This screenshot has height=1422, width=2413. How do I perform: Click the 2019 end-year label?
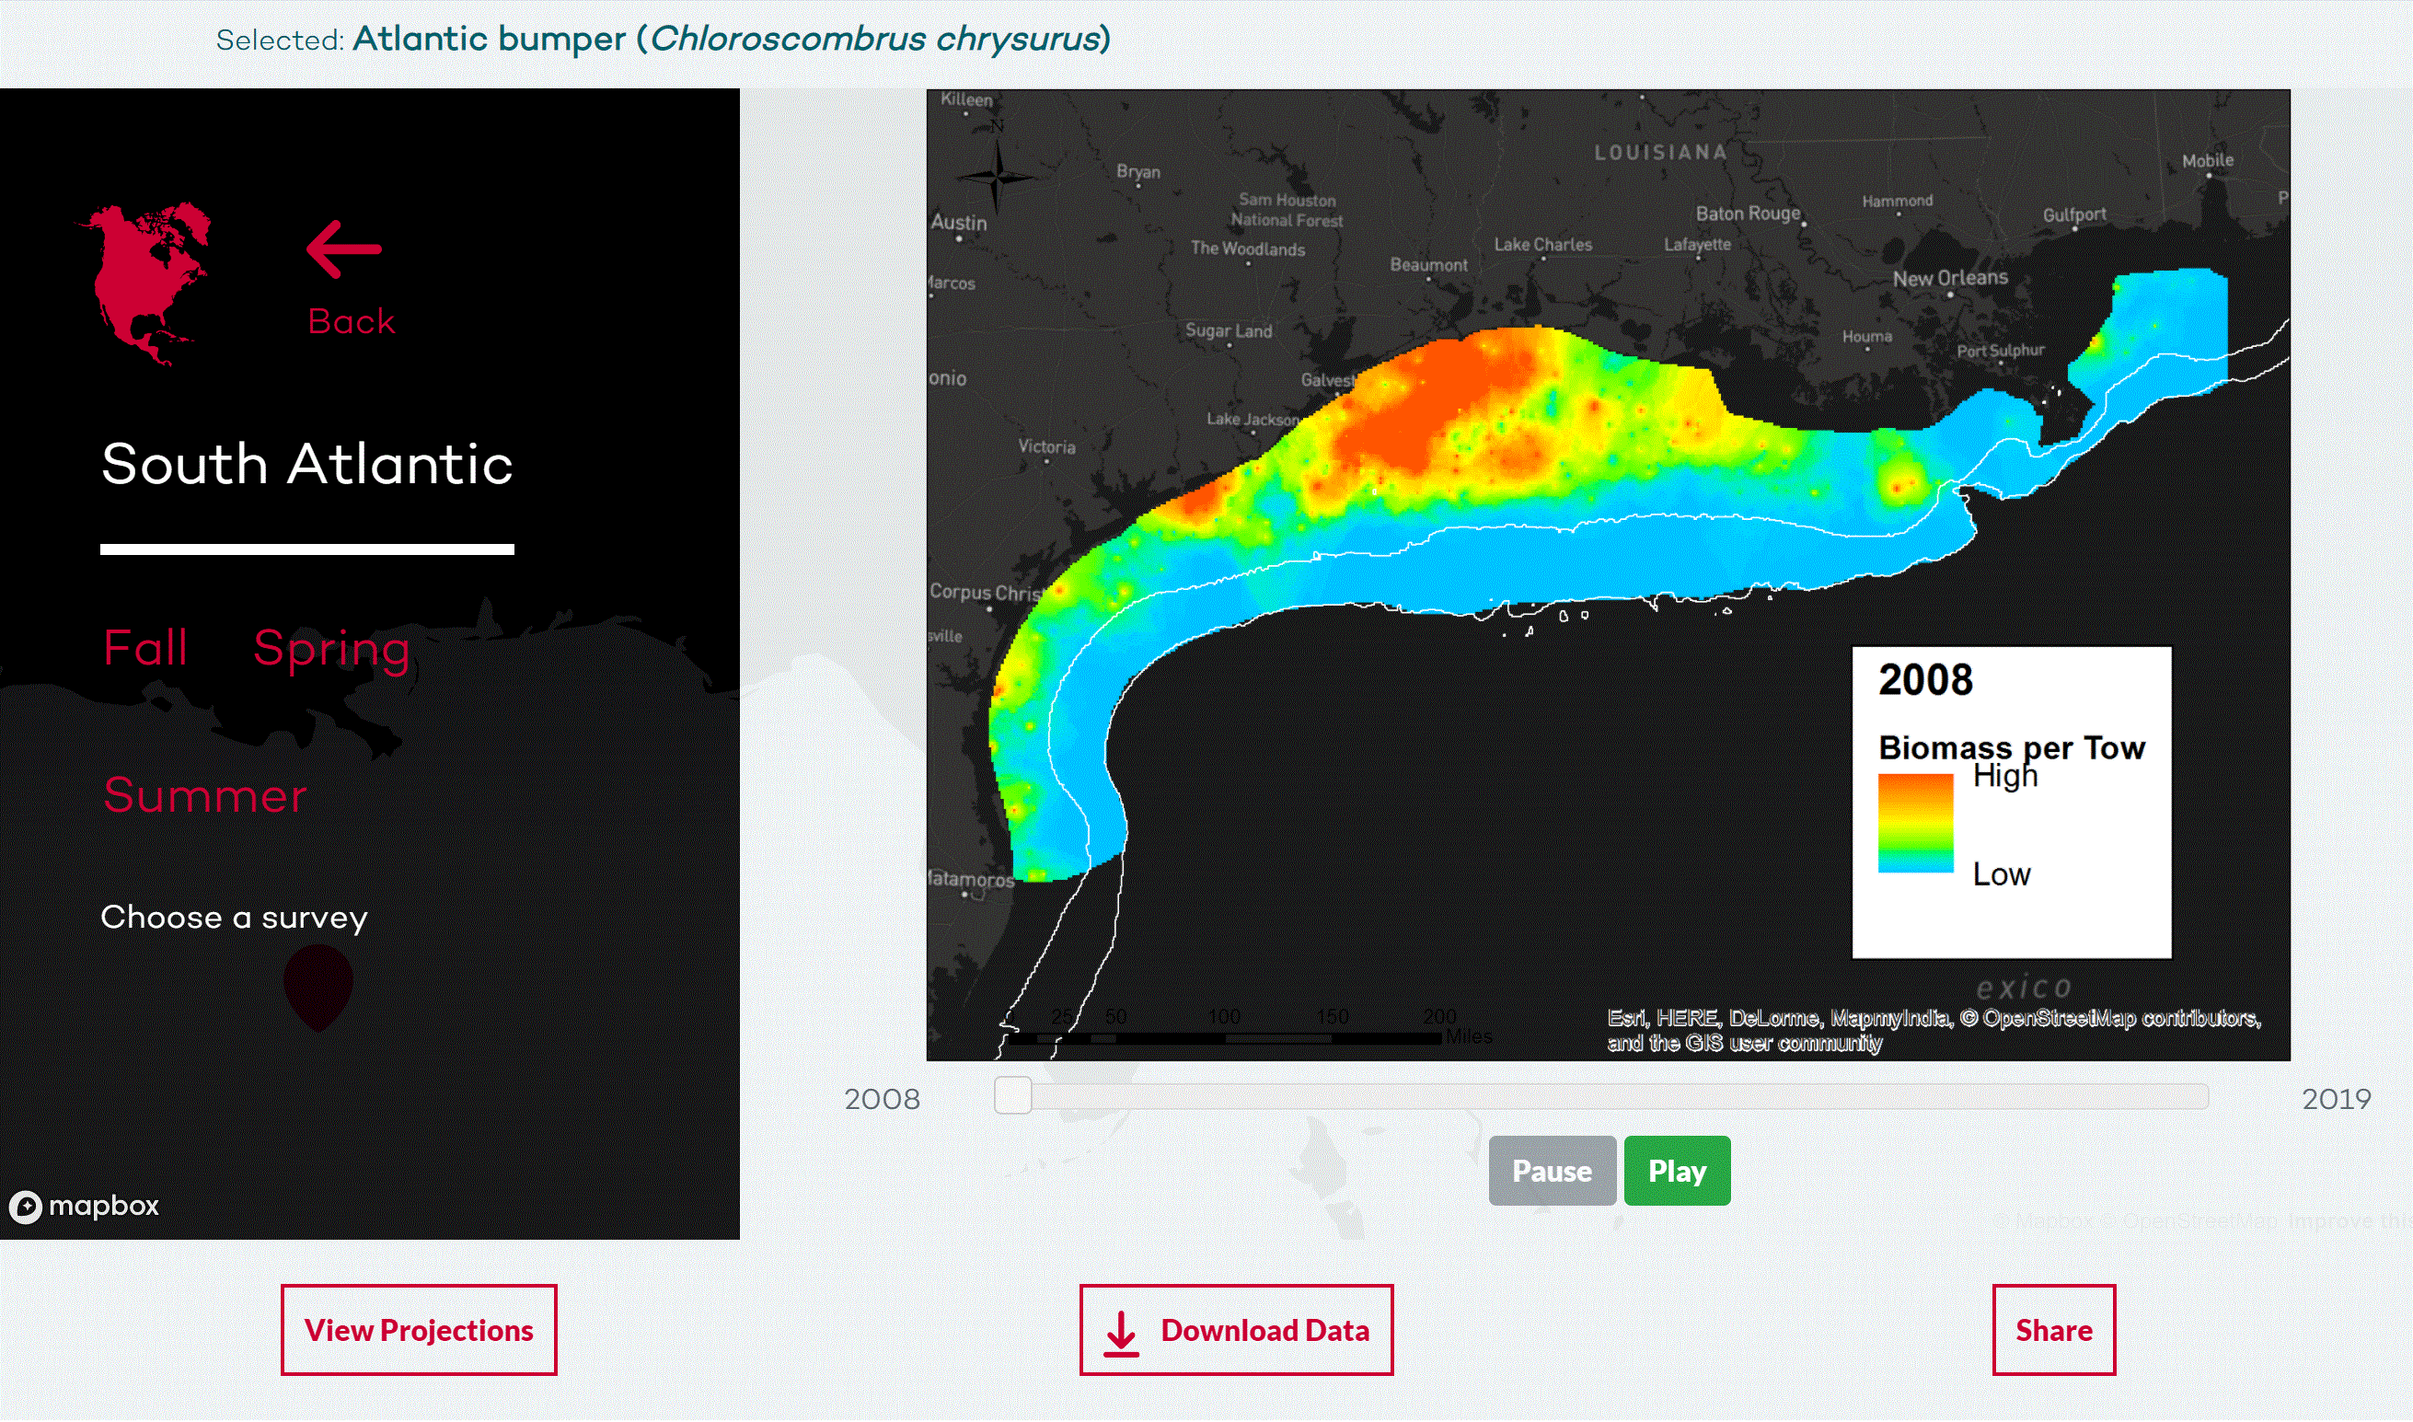pyautogui.click(x=2338, y=1100)
